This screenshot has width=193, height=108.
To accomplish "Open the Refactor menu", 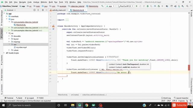I will coord(44,2).
